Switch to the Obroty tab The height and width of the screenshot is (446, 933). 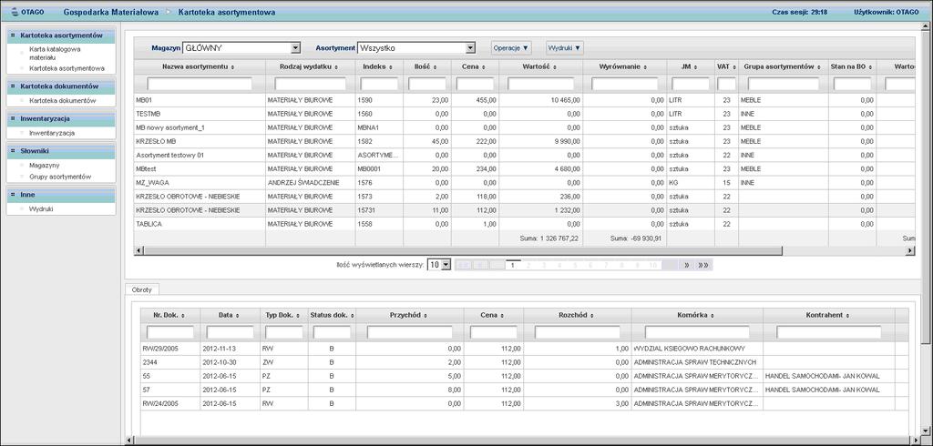(141, 289)
